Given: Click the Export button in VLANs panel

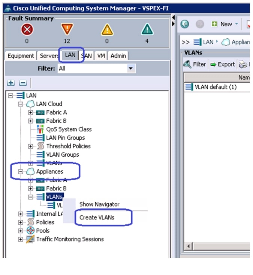Looking at the screenshot, I should click(222, 64).
